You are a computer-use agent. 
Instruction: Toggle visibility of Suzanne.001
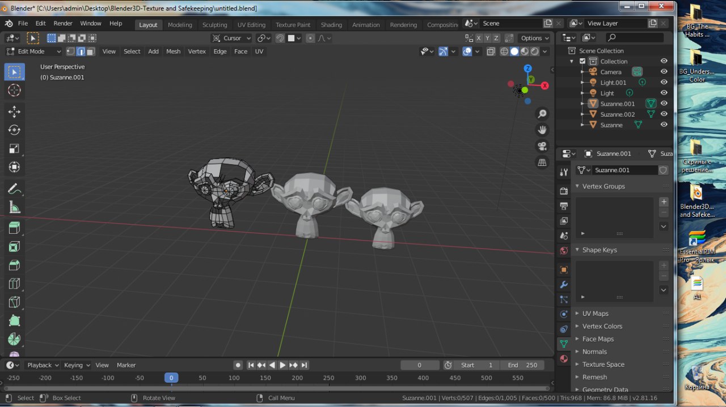pos(664,104)
